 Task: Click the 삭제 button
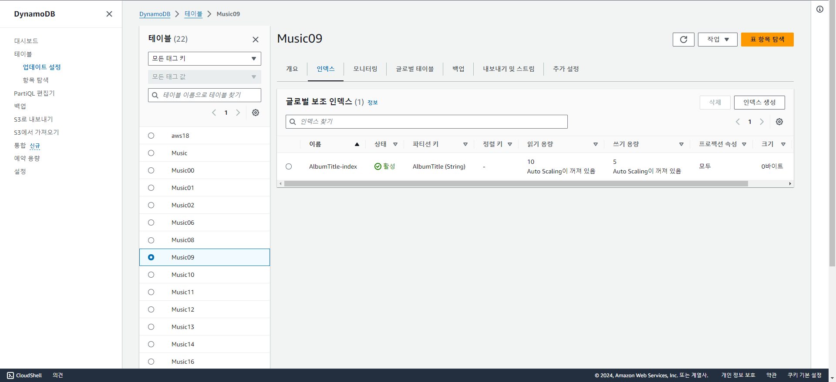point(715,103)
